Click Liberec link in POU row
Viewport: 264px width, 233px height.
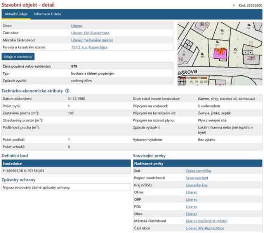[191, 207]
